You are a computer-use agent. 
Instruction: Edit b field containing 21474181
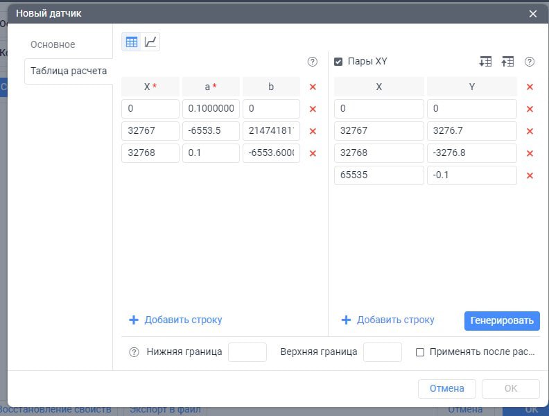pos(271,130)
